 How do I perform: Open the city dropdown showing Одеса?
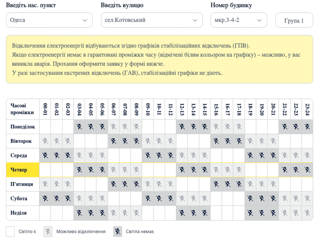(x=49, y=20)
